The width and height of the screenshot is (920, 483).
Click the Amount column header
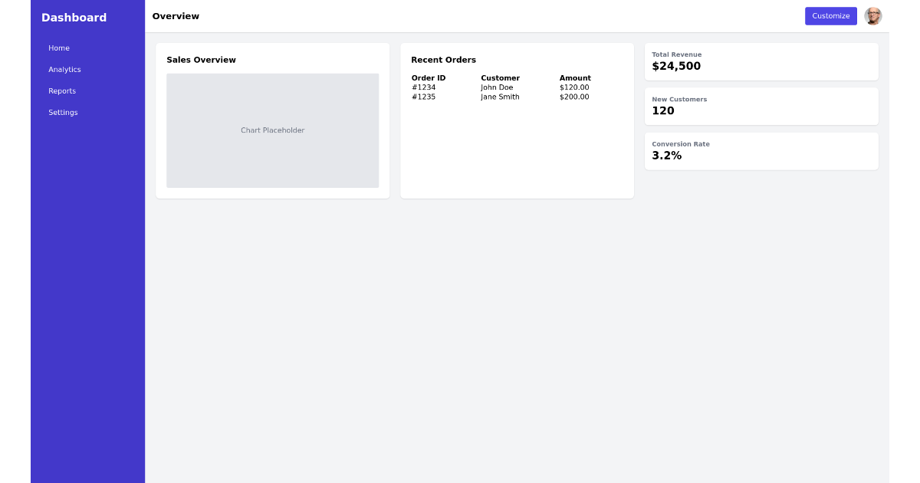point(575,77)
